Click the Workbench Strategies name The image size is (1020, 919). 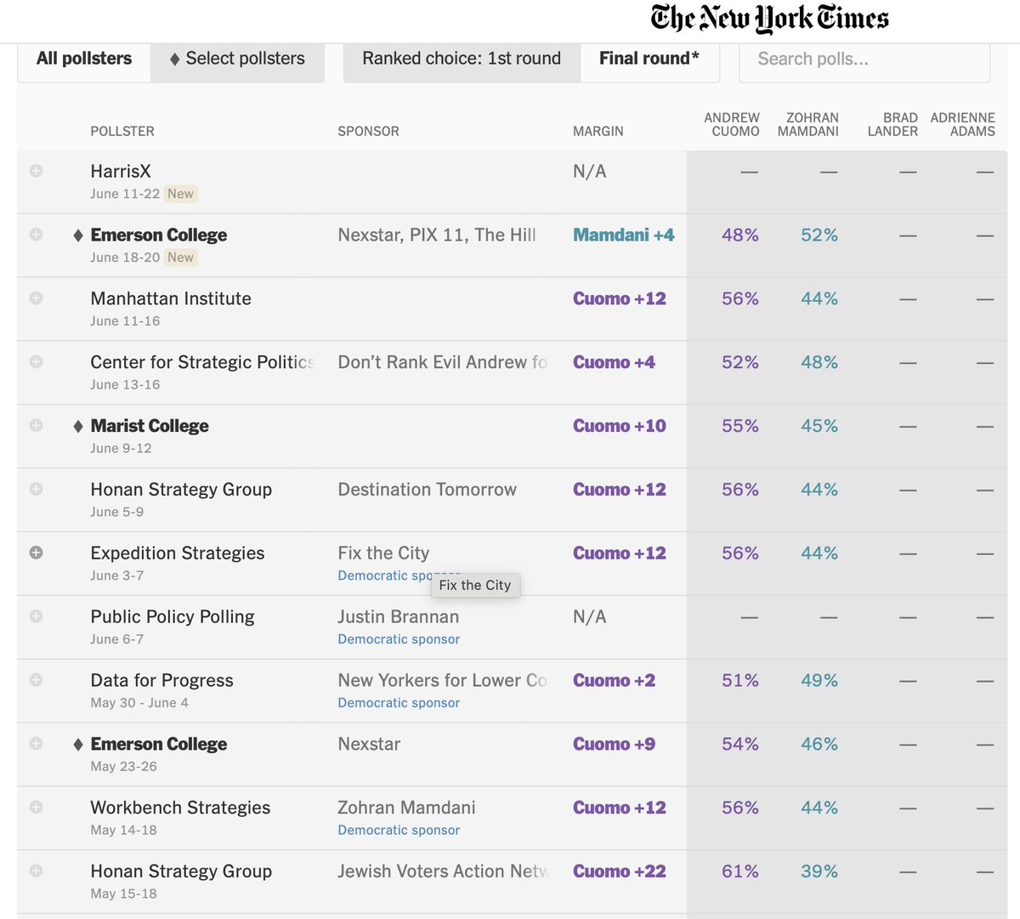(x=180, y=808)
